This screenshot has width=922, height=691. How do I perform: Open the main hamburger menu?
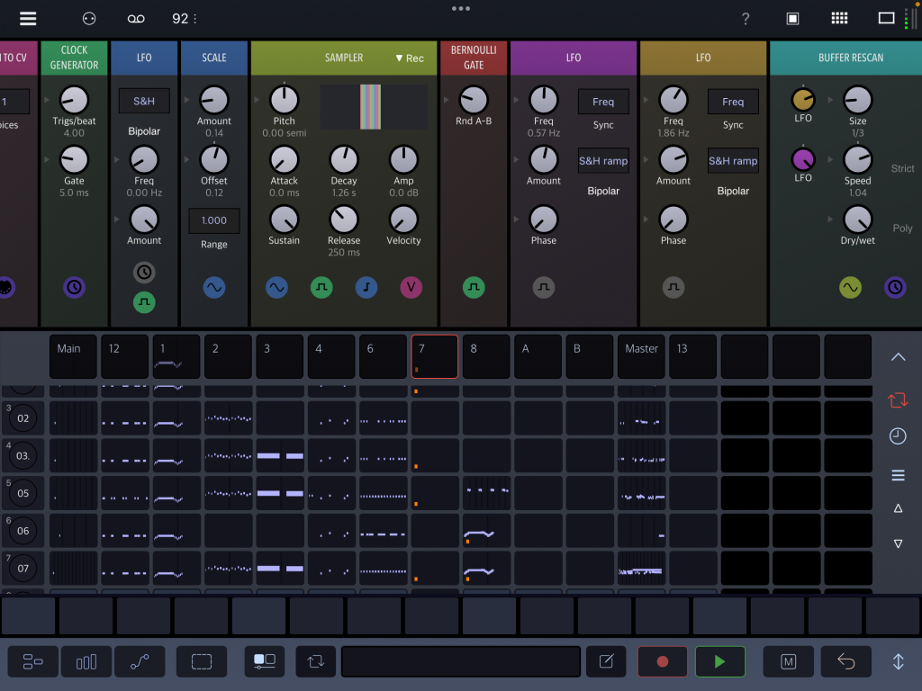pos(28,18)
